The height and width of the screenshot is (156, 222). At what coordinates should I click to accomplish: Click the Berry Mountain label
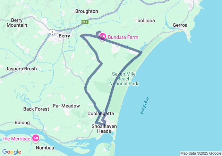[17, 23]
